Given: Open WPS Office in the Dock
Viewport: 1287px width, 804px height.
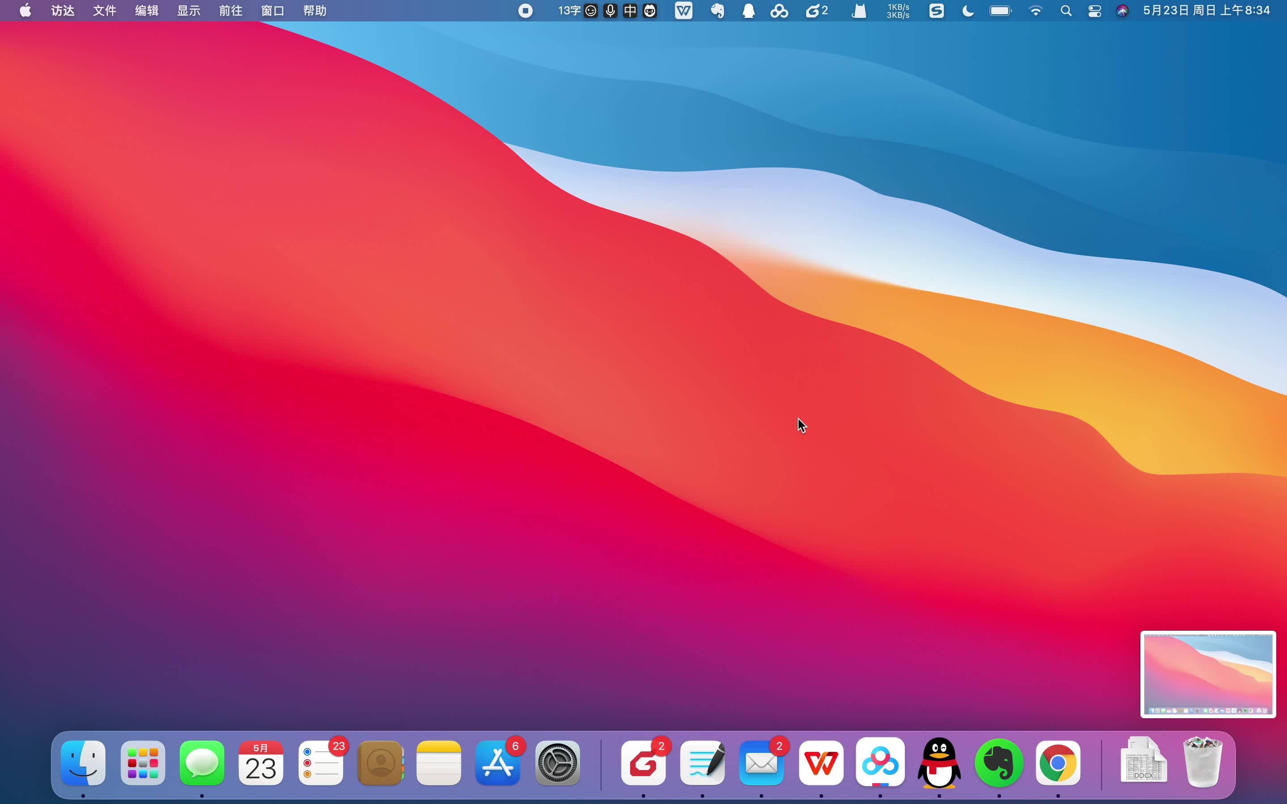Looking at the screenshot, I should [x=821, y=763].
